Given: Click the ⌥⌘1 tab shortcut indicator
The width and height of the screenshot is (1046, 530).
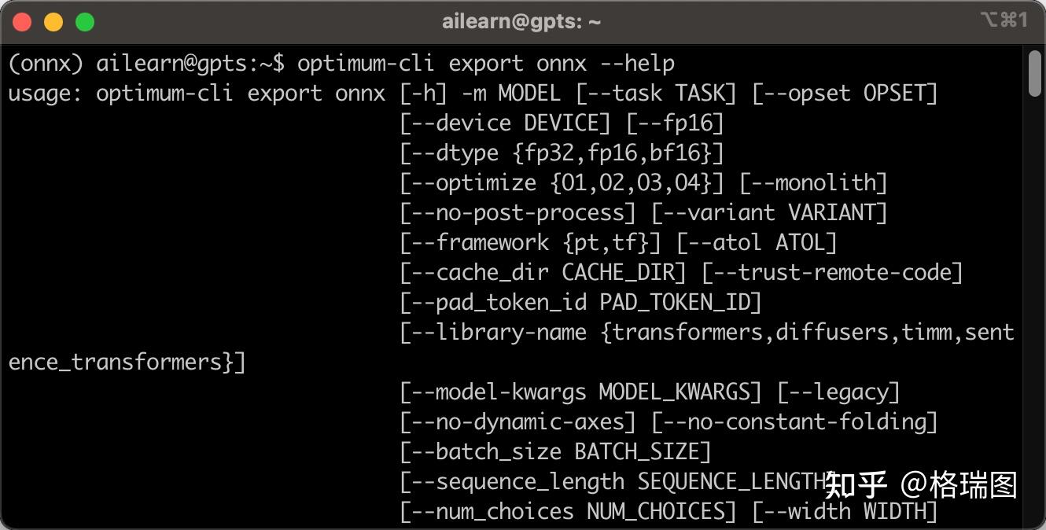Looking at the screenshot, I should coord(1005,21).
